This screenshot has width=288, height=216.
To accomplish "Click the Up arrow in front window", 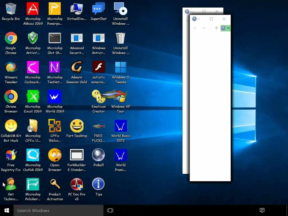I will [x=217, y=28].
